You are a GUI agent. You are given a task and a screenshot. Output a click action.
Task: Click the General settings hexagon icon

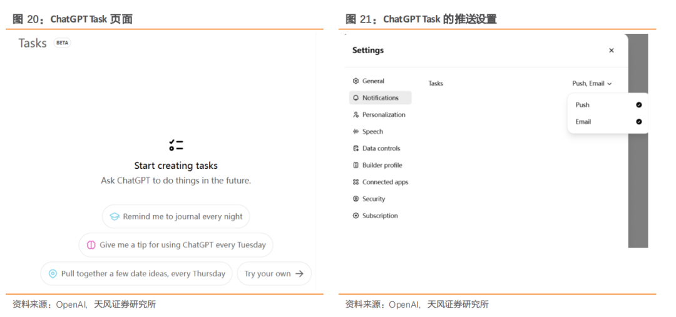(356, 81)
